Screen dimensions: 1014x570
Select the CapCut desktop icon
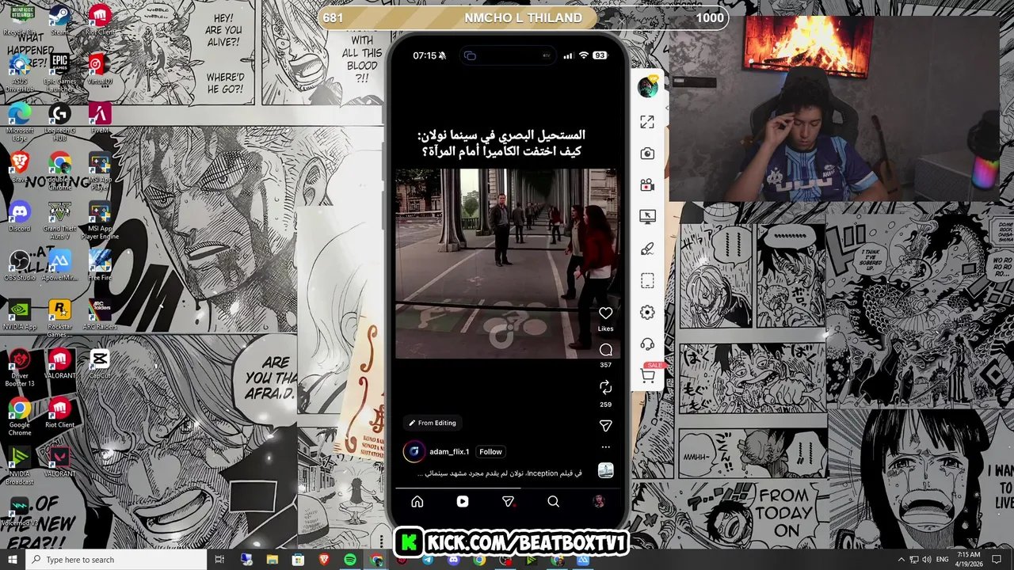100,364
